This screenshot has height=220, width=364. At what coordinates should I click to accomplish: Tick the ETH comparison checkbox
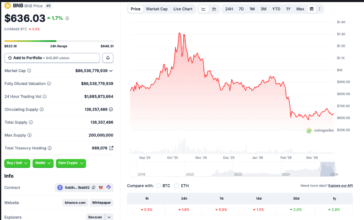(x=177, y=186)
